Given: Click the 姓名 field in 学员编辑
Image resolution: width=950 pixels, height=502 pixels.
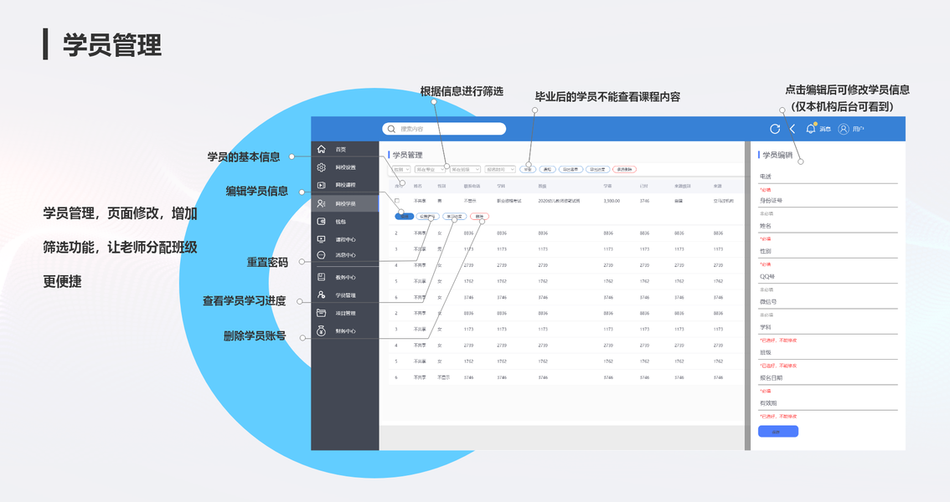Looking at the screenshot, I should (828, 226).
